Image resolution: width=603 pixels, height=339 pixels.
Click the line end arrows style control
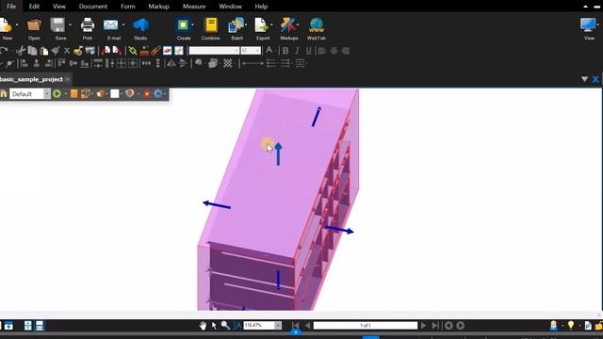253,63
